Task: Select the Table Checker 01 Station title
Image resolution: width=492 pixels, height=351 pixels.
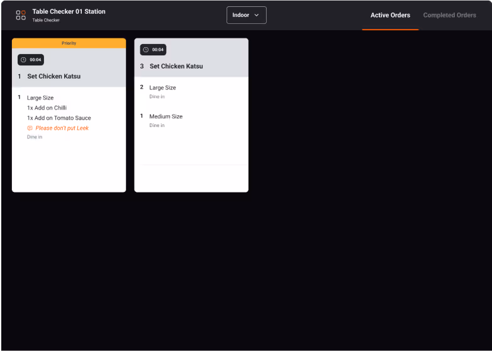Action: pyautogui.click(x=69, y=11)
